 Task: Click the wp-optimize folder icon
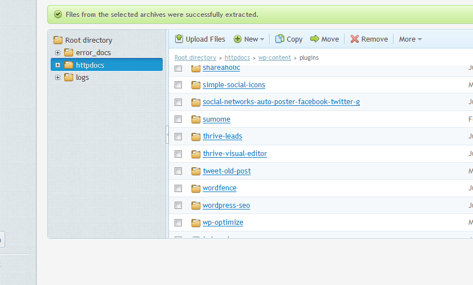196,223
